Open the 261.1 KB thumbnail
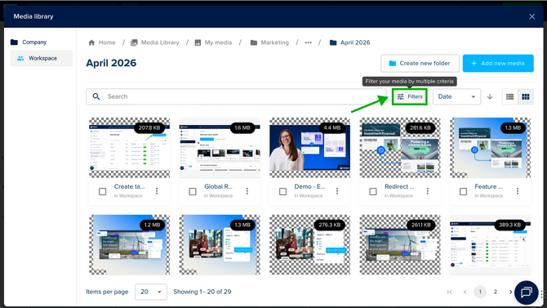 pos(400,244)
